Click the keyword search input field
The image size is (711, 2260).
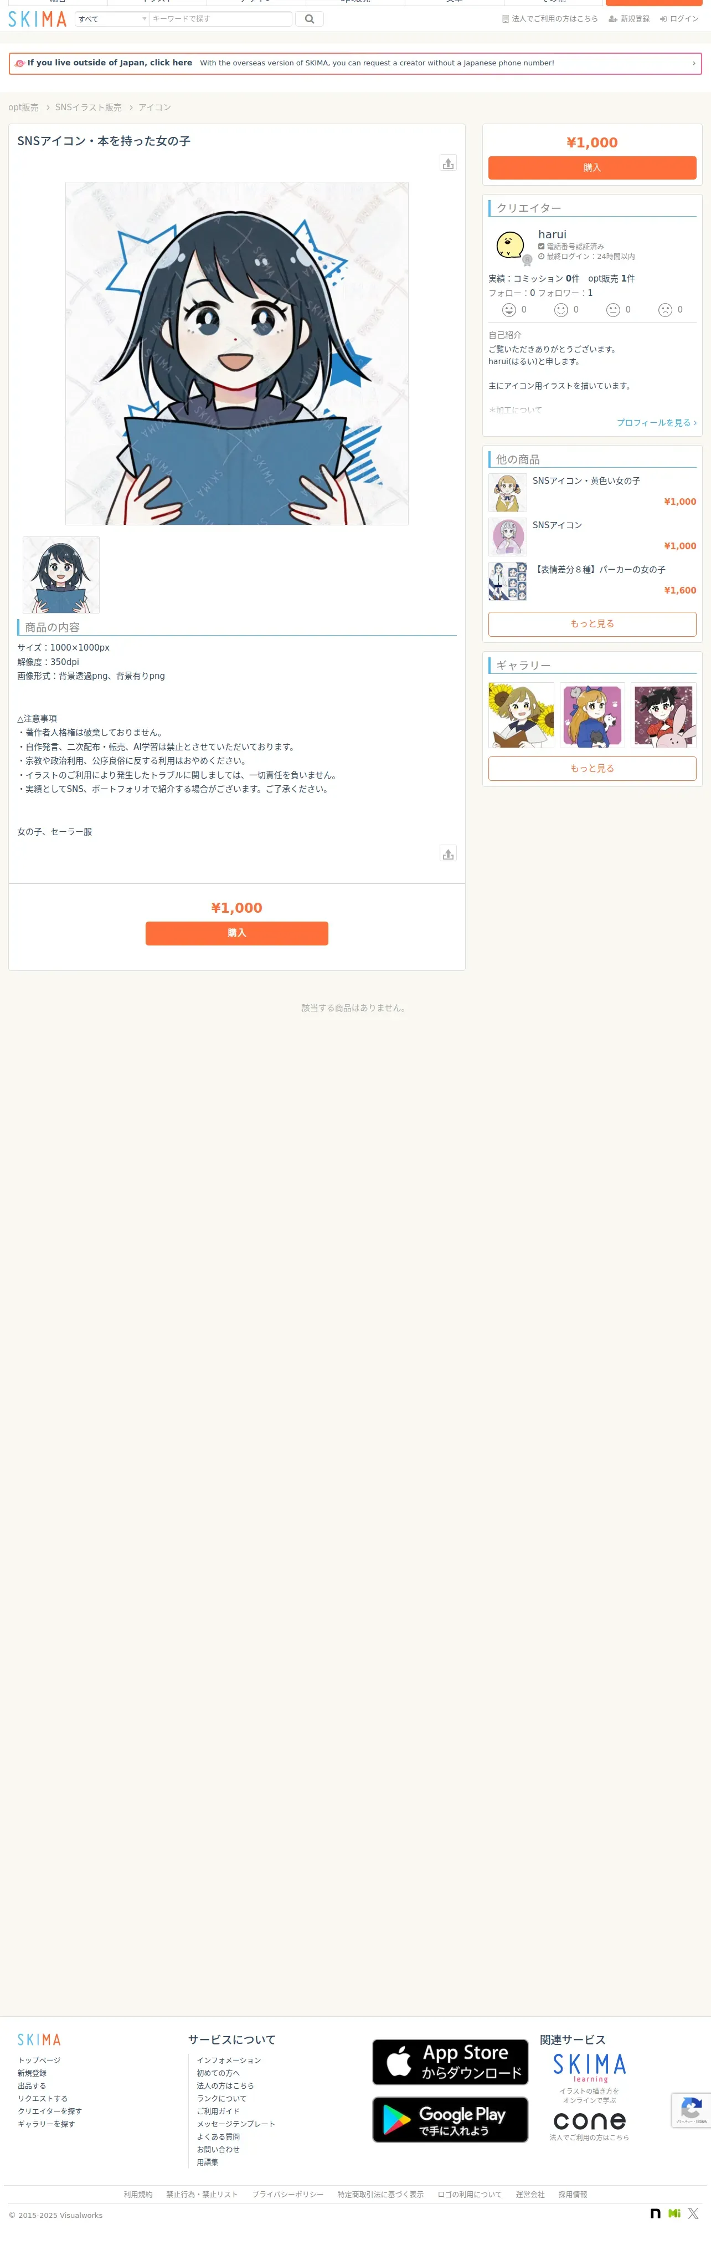pos(221,18)
